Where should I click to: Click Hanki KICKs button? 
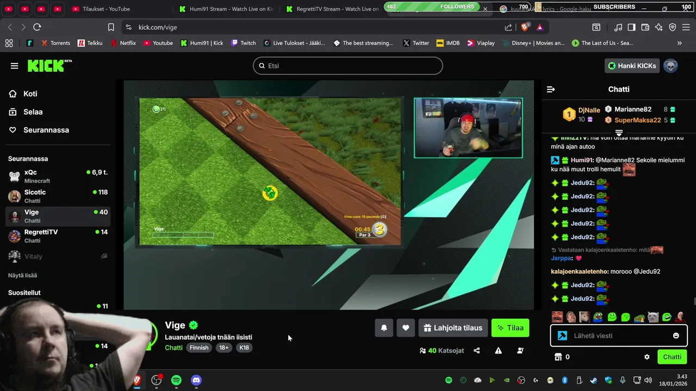click(632, 66)
